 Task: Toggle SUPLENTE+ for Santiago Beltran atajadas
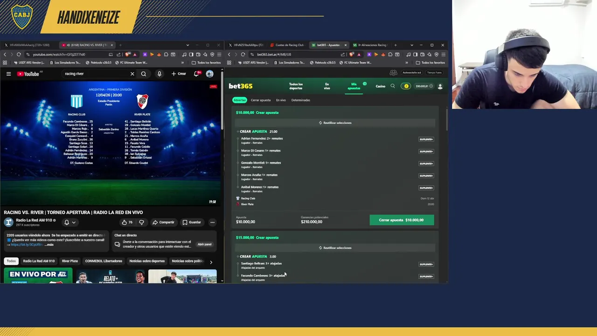pyautogui.click(x=426, y=264)
